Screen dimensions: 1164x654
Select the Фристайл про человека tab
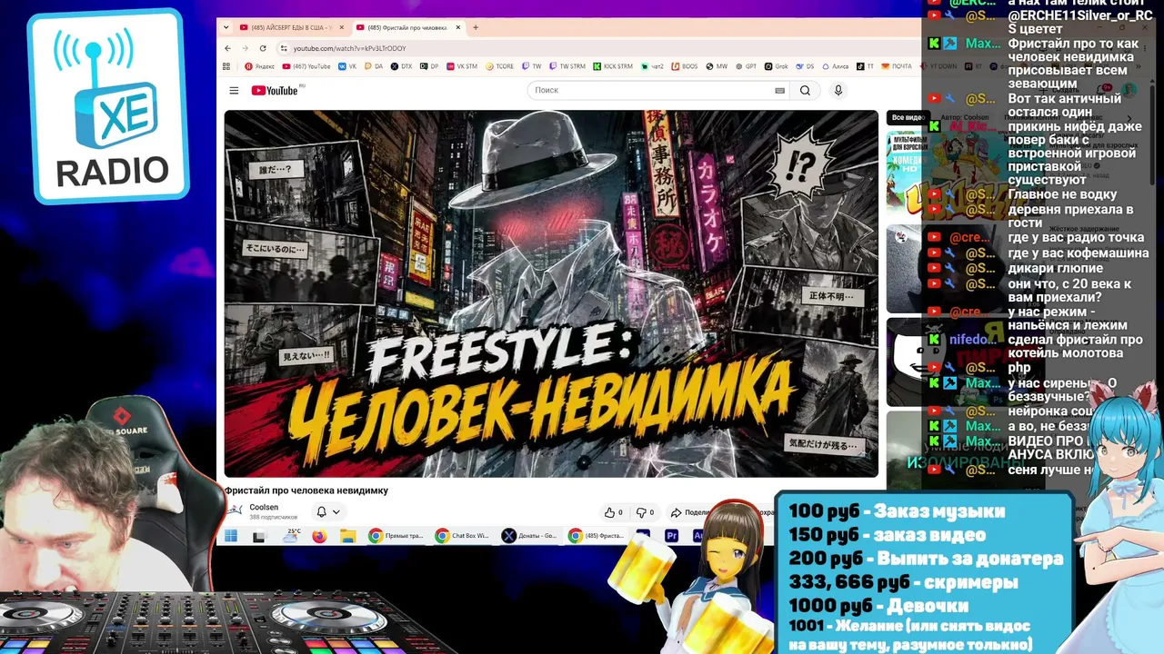409,27
